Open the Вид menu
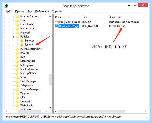Screen dimensions: 152x123 pos(30,12)
